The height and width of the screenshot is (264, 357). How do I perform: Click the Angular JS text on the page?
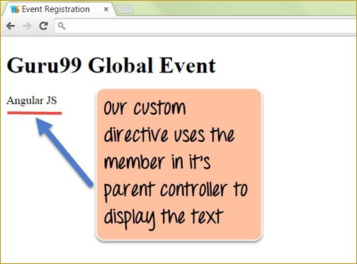(x=32, y=101)
